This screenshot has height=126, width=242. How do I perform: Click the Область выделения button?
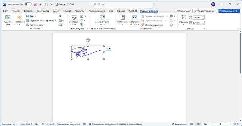click(x=152, y=25)
